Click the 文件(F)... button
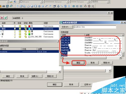126x94 pixels. (67, 27)
